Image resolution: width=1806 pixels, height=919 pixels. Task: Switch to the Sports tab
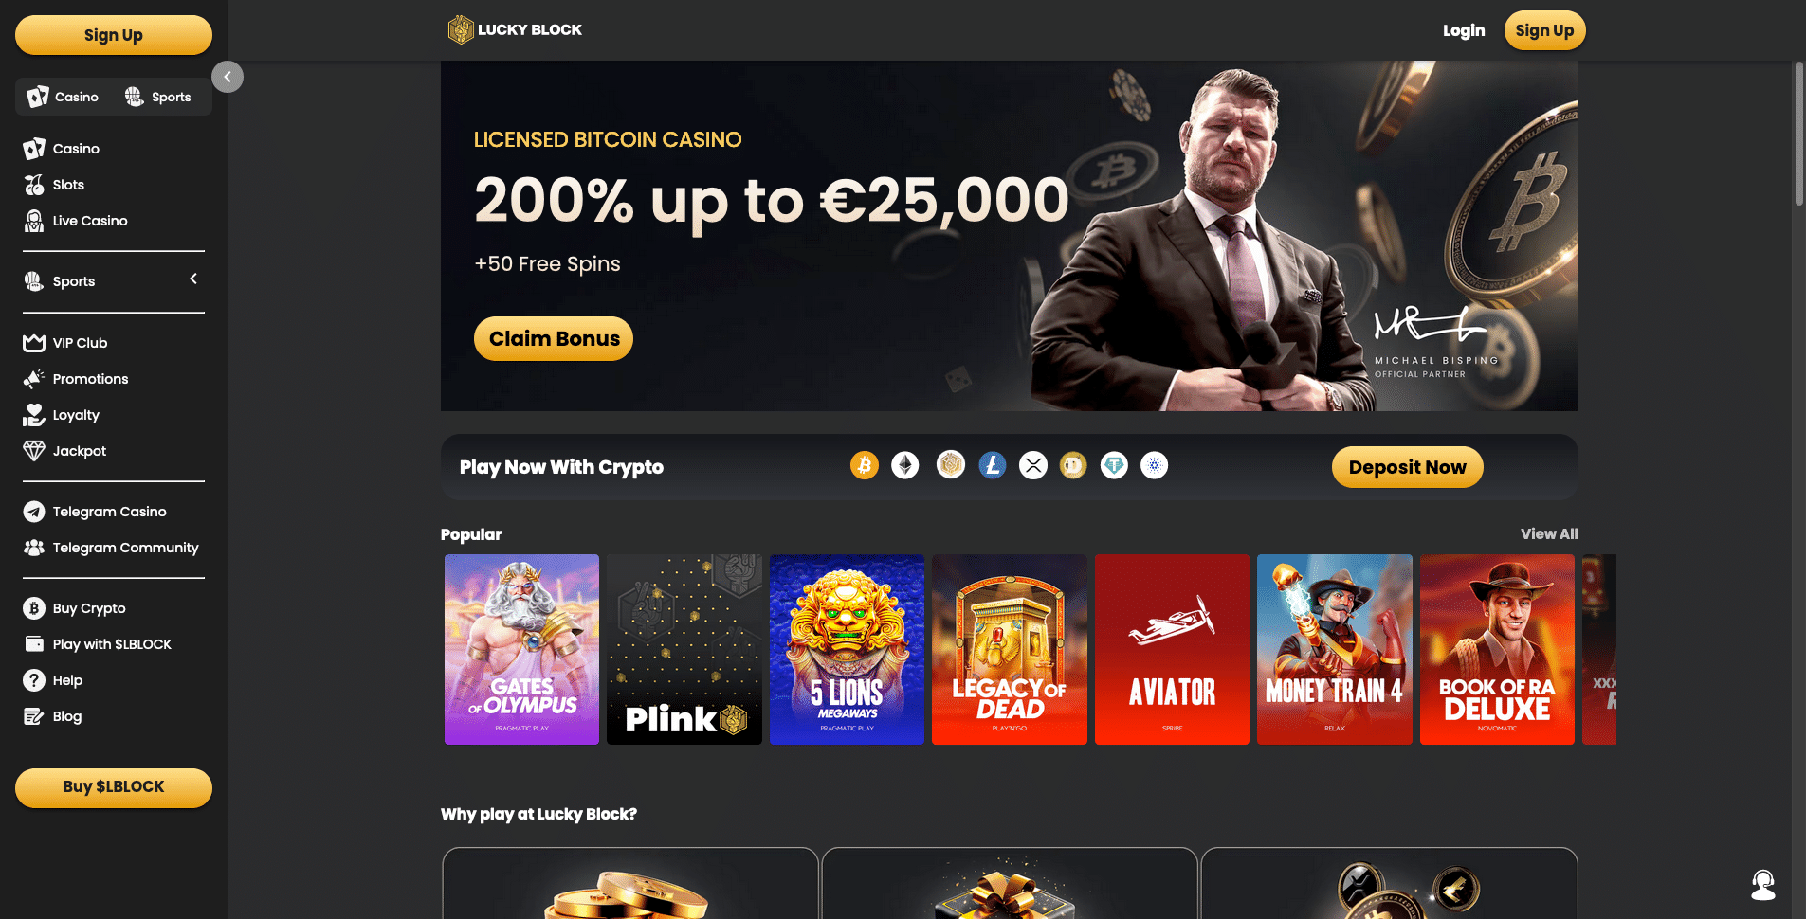(x=158, y=97)
